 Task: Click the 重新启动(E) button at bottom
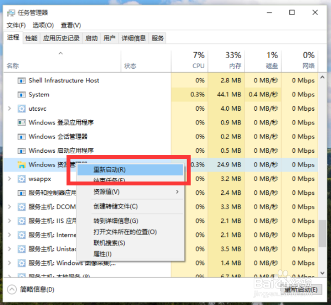[x=301, y=289]
